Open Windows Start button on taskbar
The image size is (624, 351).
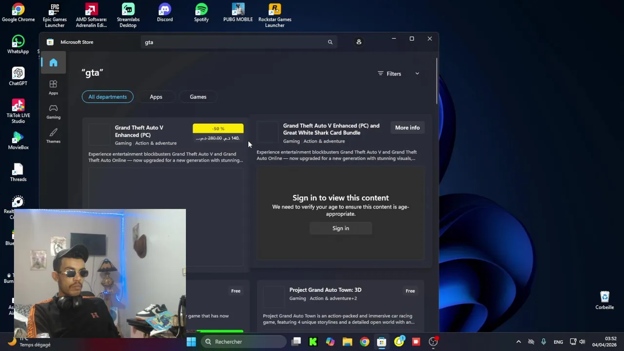191,342
